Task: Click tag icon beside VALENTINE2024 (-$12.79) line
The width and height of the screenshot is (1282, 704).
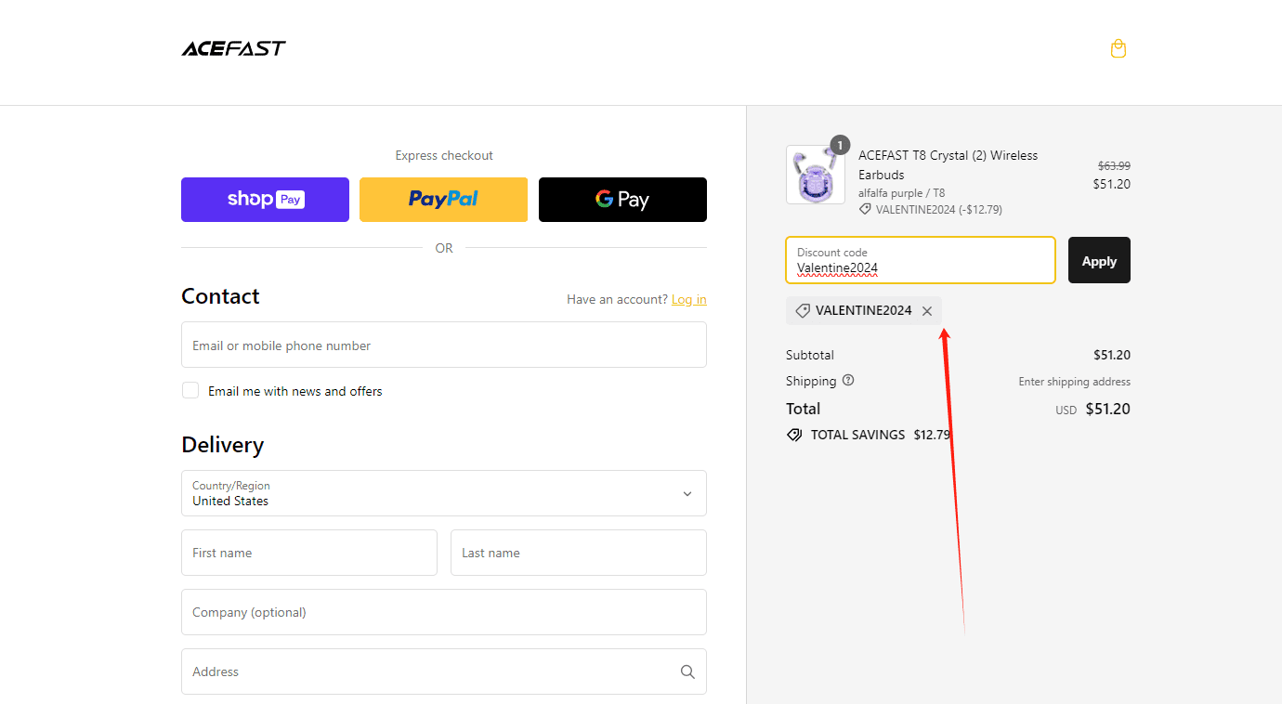Action: pyautogui.click(x=865, y=210)
